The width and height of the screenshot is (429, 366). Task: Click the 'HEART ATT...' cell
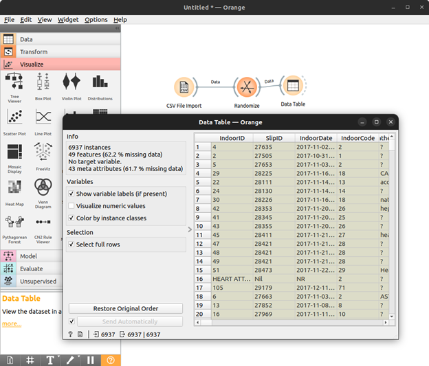pos(232,279)
